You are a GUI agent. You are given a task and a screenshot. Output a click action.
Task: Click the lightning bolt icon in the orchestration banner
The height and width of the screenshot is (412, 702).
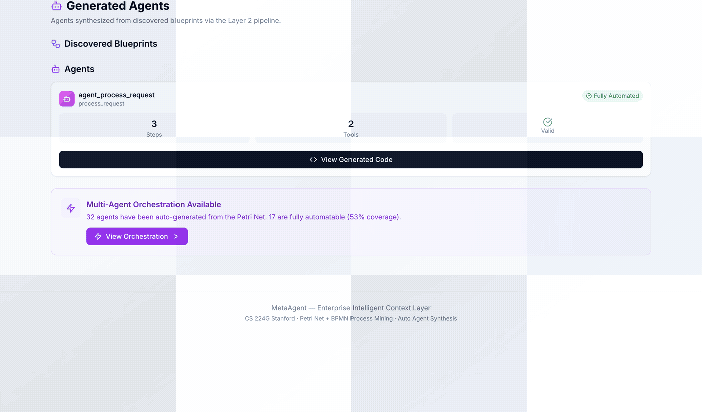(71, 208)
